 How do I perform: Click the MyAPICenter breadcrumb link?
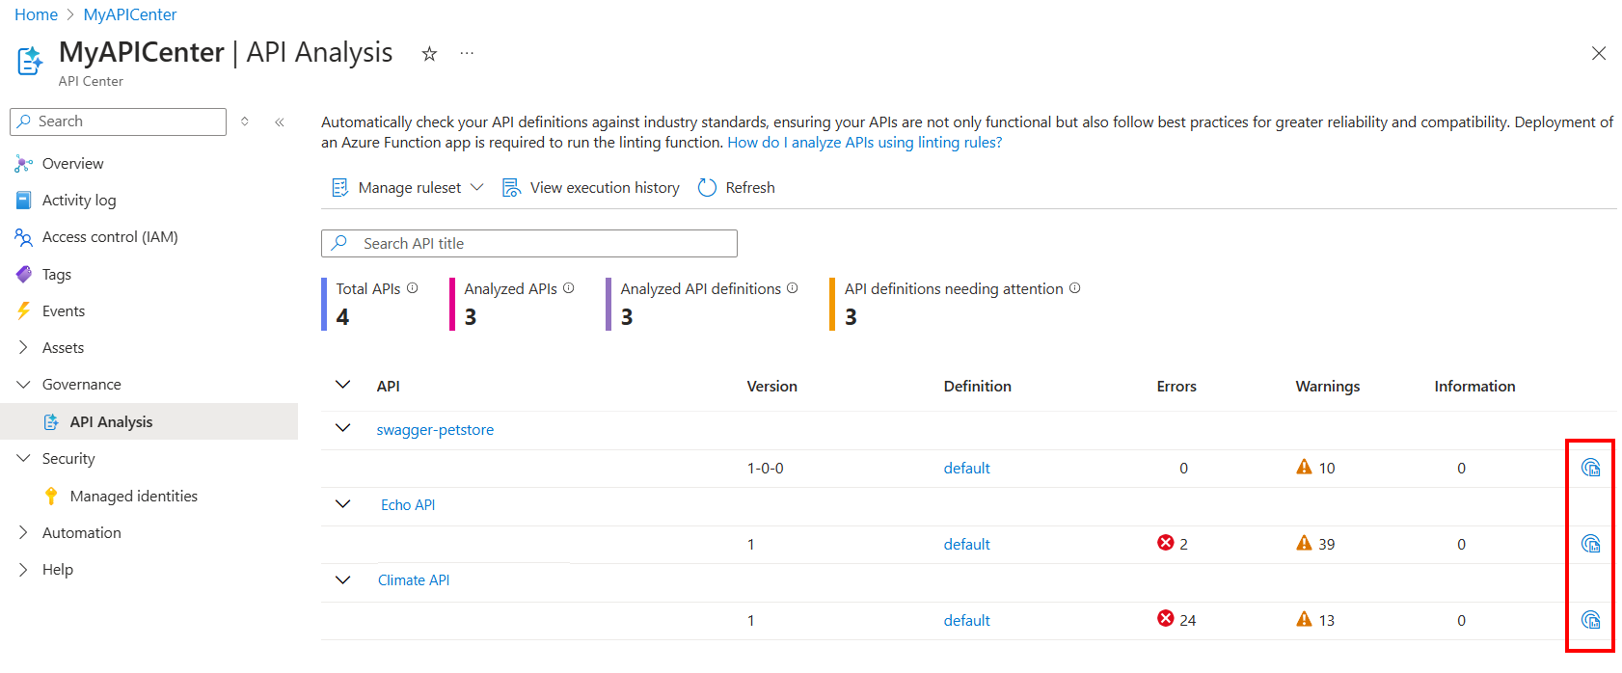click(x=130, y=14)
